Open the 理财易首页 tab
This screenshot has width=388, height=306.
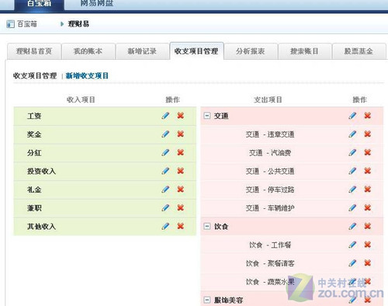click(x=34, y=51)
